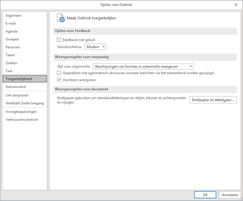
Task: Switch to the E-mail options category
Action: [x=25, y=23]
